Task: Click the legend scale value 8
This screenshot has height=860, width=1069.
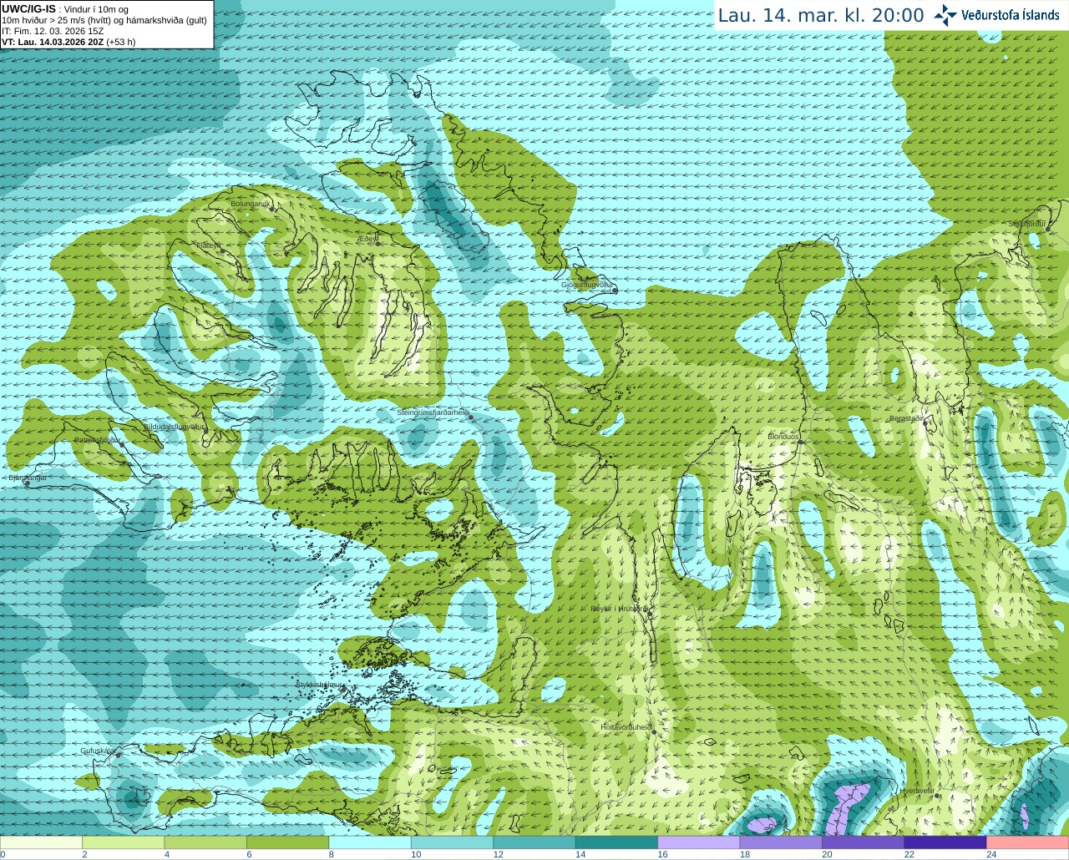Action: [x=332, y=854]
